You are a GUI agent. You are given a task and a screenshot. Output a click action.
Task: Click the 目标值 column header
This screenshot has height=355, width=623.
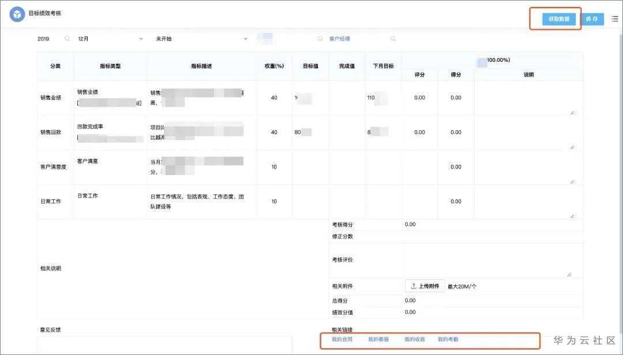pos(310,66)
